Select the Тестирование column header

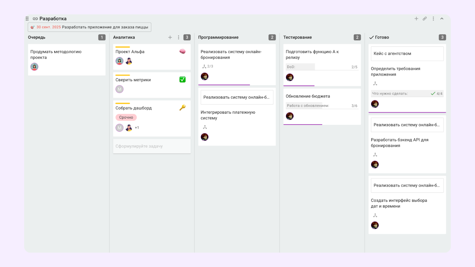[x=297, y=37]
